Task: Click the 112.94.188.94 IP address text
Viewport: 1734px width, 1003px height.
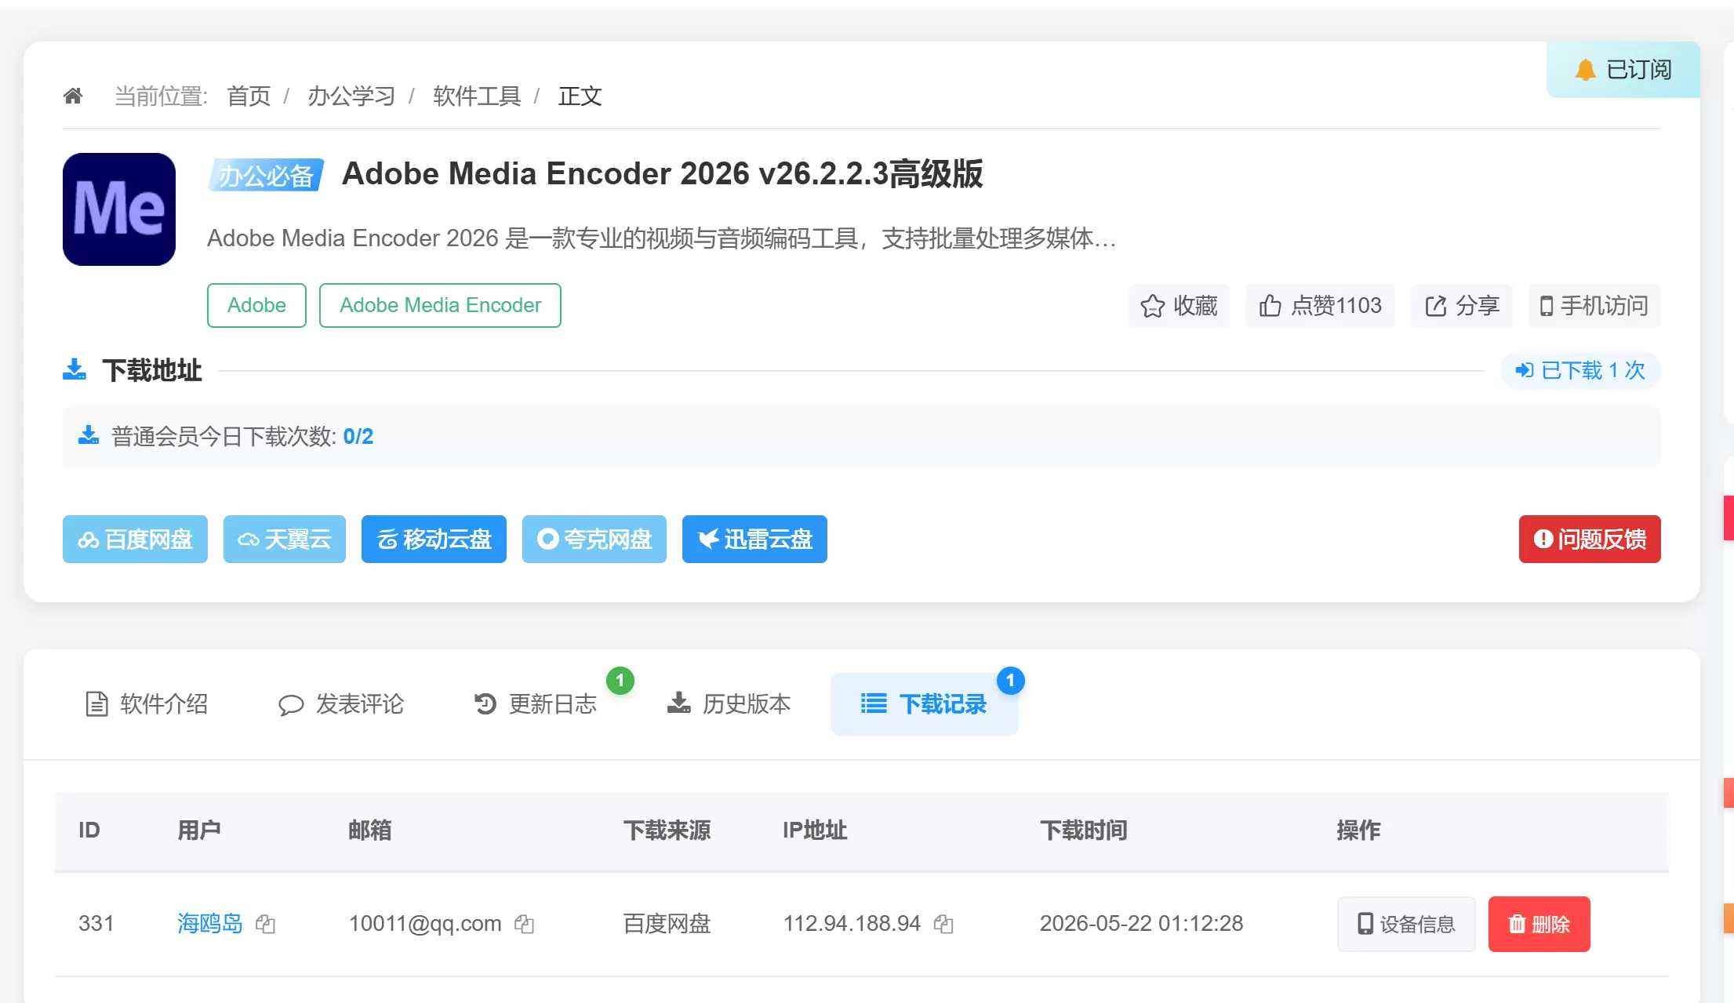Action: 852,924
